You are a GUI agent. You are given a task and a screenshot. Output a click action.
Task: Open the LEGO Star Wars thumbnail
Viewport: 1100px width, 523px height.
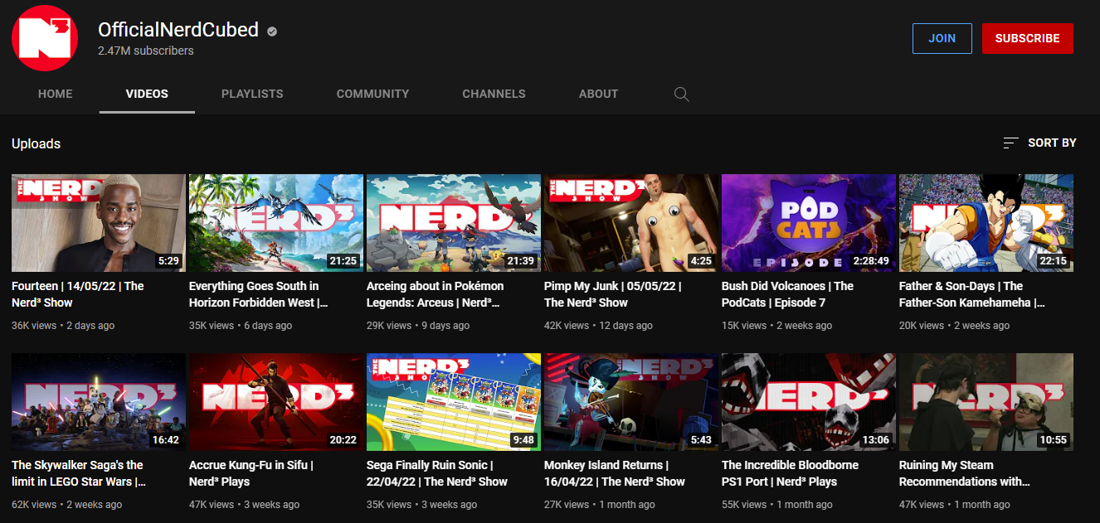coord(99,402)
